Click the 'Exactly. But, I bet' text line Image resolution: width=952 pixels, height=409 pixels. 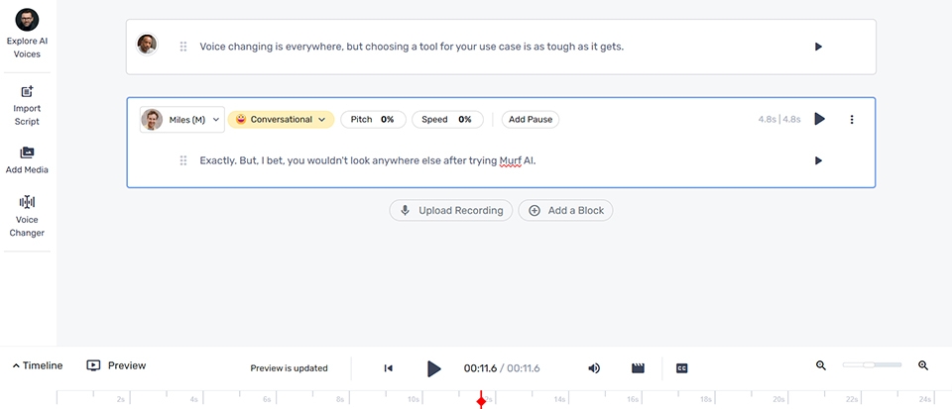368,160
